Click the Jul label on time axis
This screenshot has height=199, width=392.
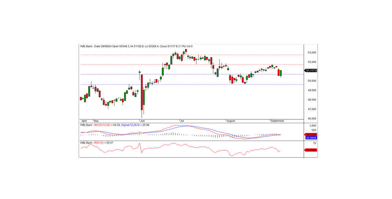tap(182, 121)
